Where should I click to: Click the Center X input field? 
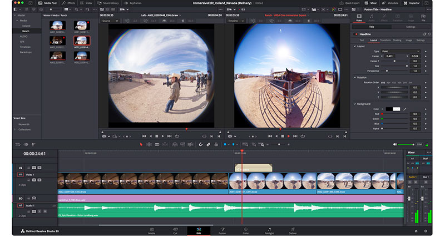tap(389, 56)
